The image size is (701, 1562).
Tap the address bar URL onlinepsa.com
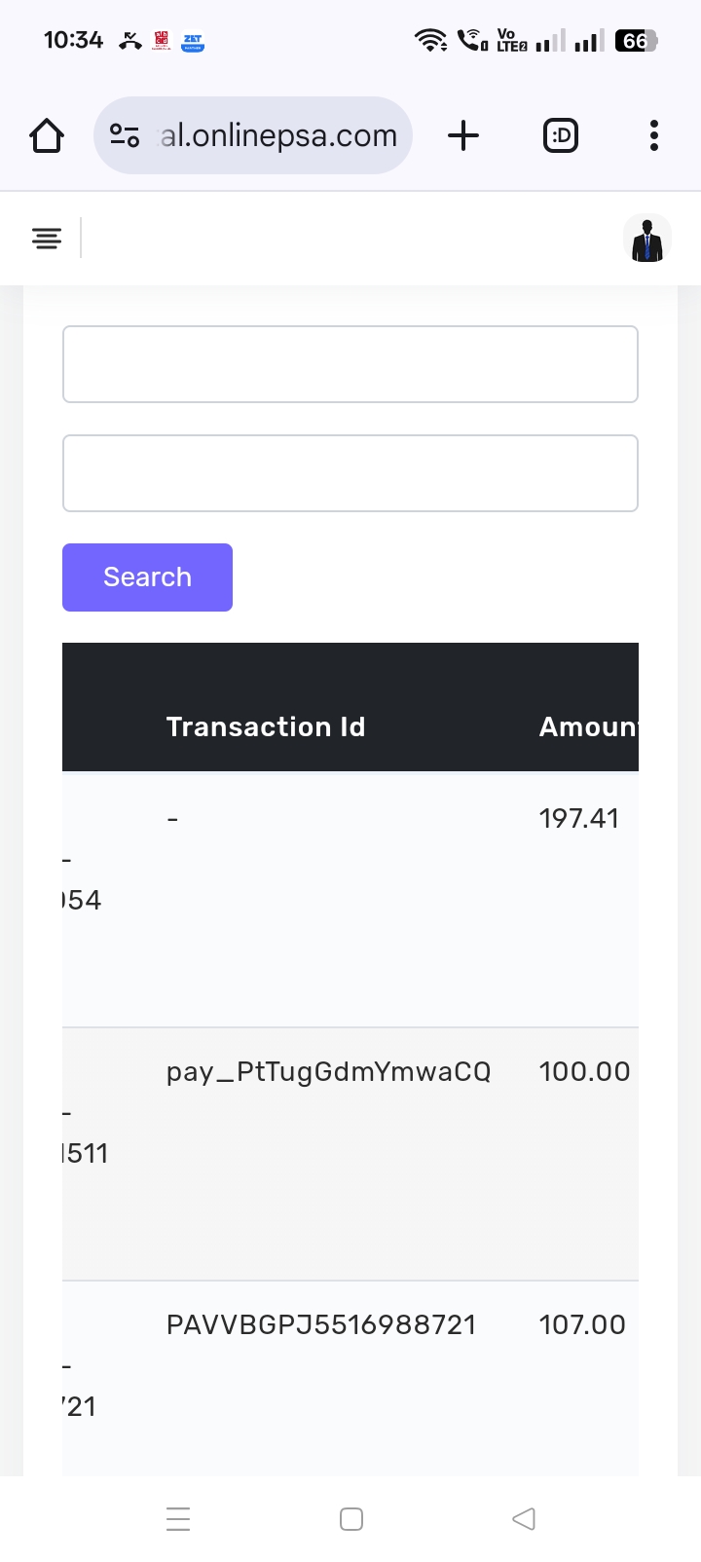[278, 135]
